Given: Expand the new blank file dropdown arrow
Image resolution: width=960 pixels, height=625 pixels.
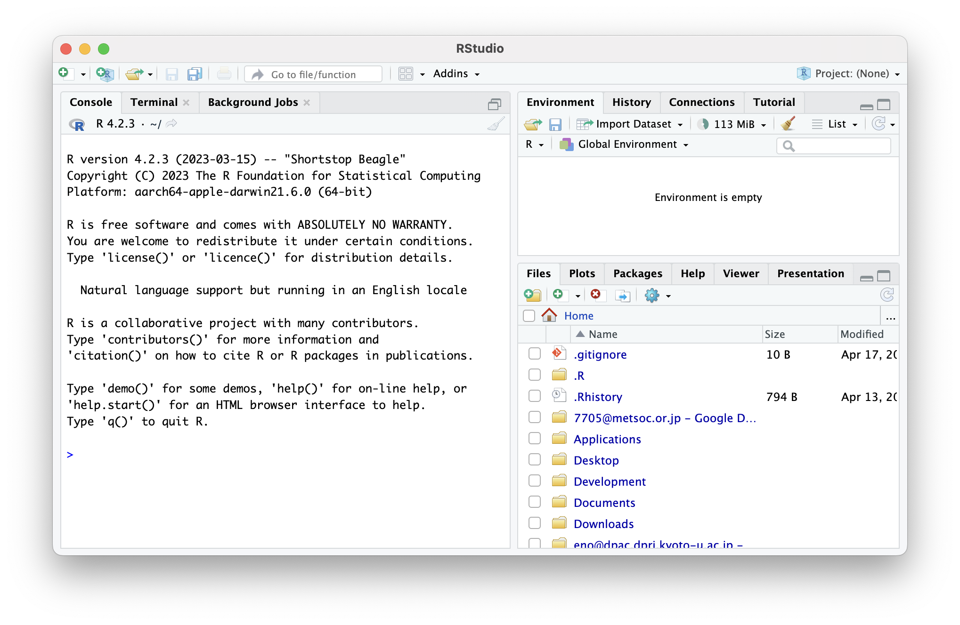Looking at the screenshot, I should [x=578, y=296].
